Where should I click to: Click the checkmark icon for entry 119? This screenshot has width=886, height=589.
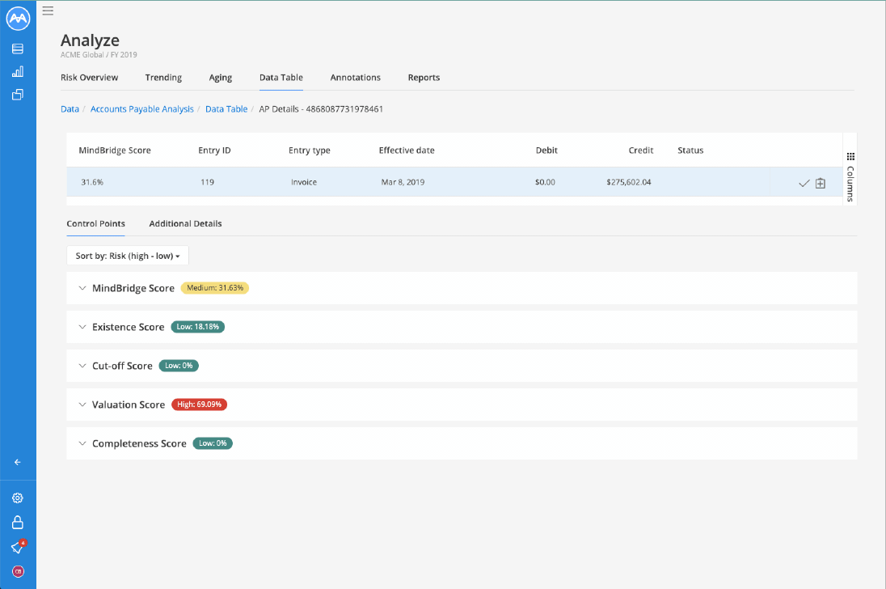tap(804, 183)
